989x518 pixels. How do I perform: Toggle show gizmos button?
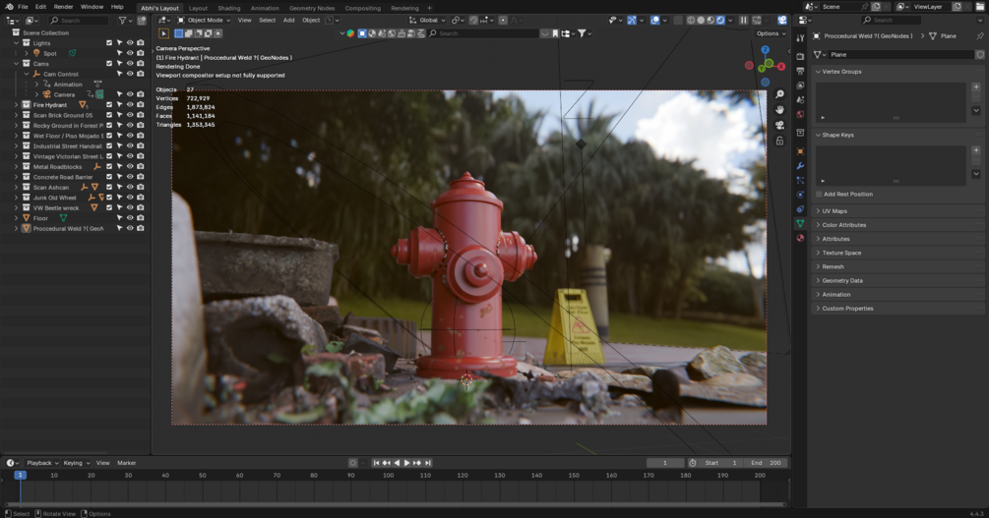(x=632, y=21)
